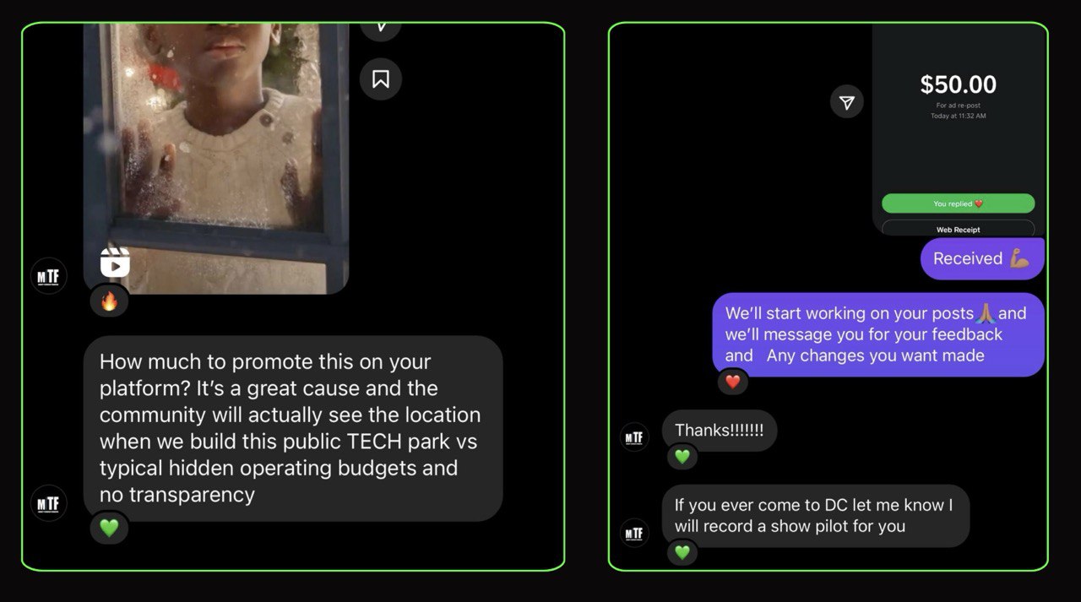The height and width of the screenshot is (602, 1081).
Task: Open the shared reel video thumbnail
Action: (216, 159)
